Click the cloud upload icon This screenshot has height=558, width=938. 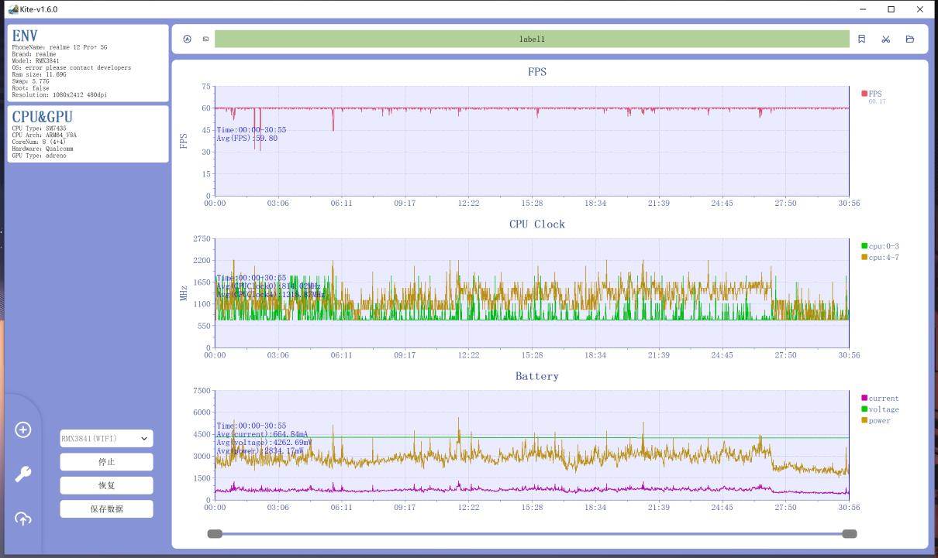(x=23, y=519)
